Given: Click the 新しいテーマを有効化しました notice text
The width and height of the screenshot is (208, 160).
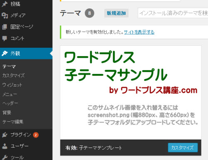Looking at the screenshot, I should coord(94,32).
